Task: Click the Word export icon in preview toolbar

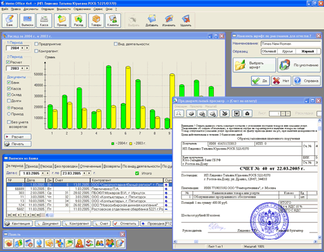Action: [x=237, y=113]
